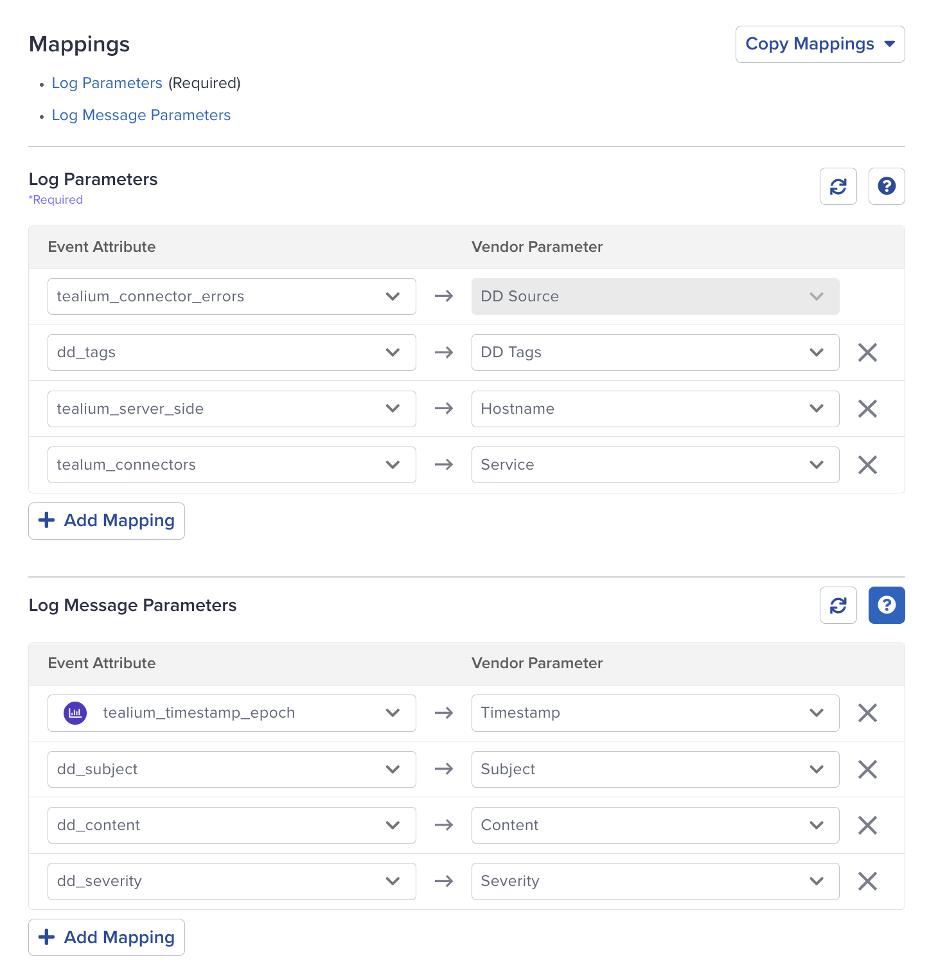
Task: Refresh the Log Message Parameters section
Action: coord(838,605)
